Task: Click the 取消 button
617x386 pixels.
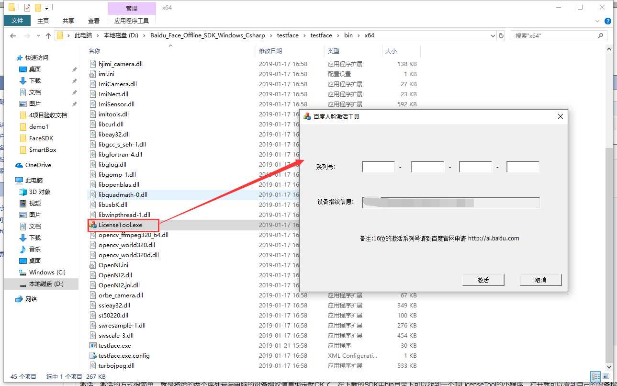Action: (541, 280)
